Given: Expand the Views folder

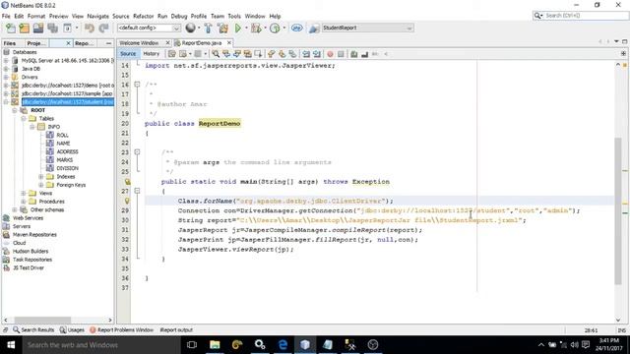Looking at the screenshot, I should click(24, 193).
